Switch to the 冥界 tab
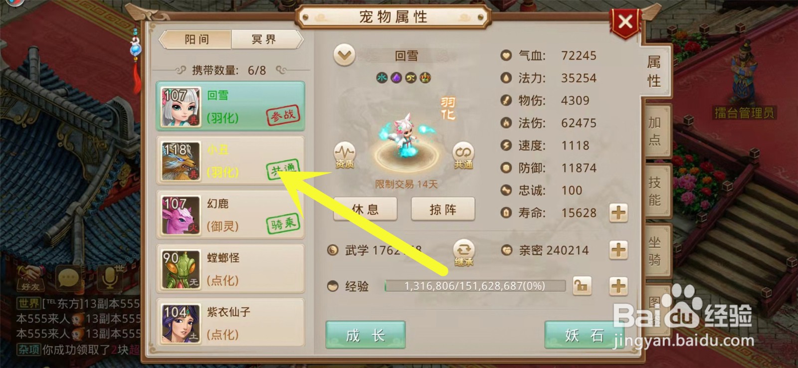798x368 pixels. (x=265, y=39)
